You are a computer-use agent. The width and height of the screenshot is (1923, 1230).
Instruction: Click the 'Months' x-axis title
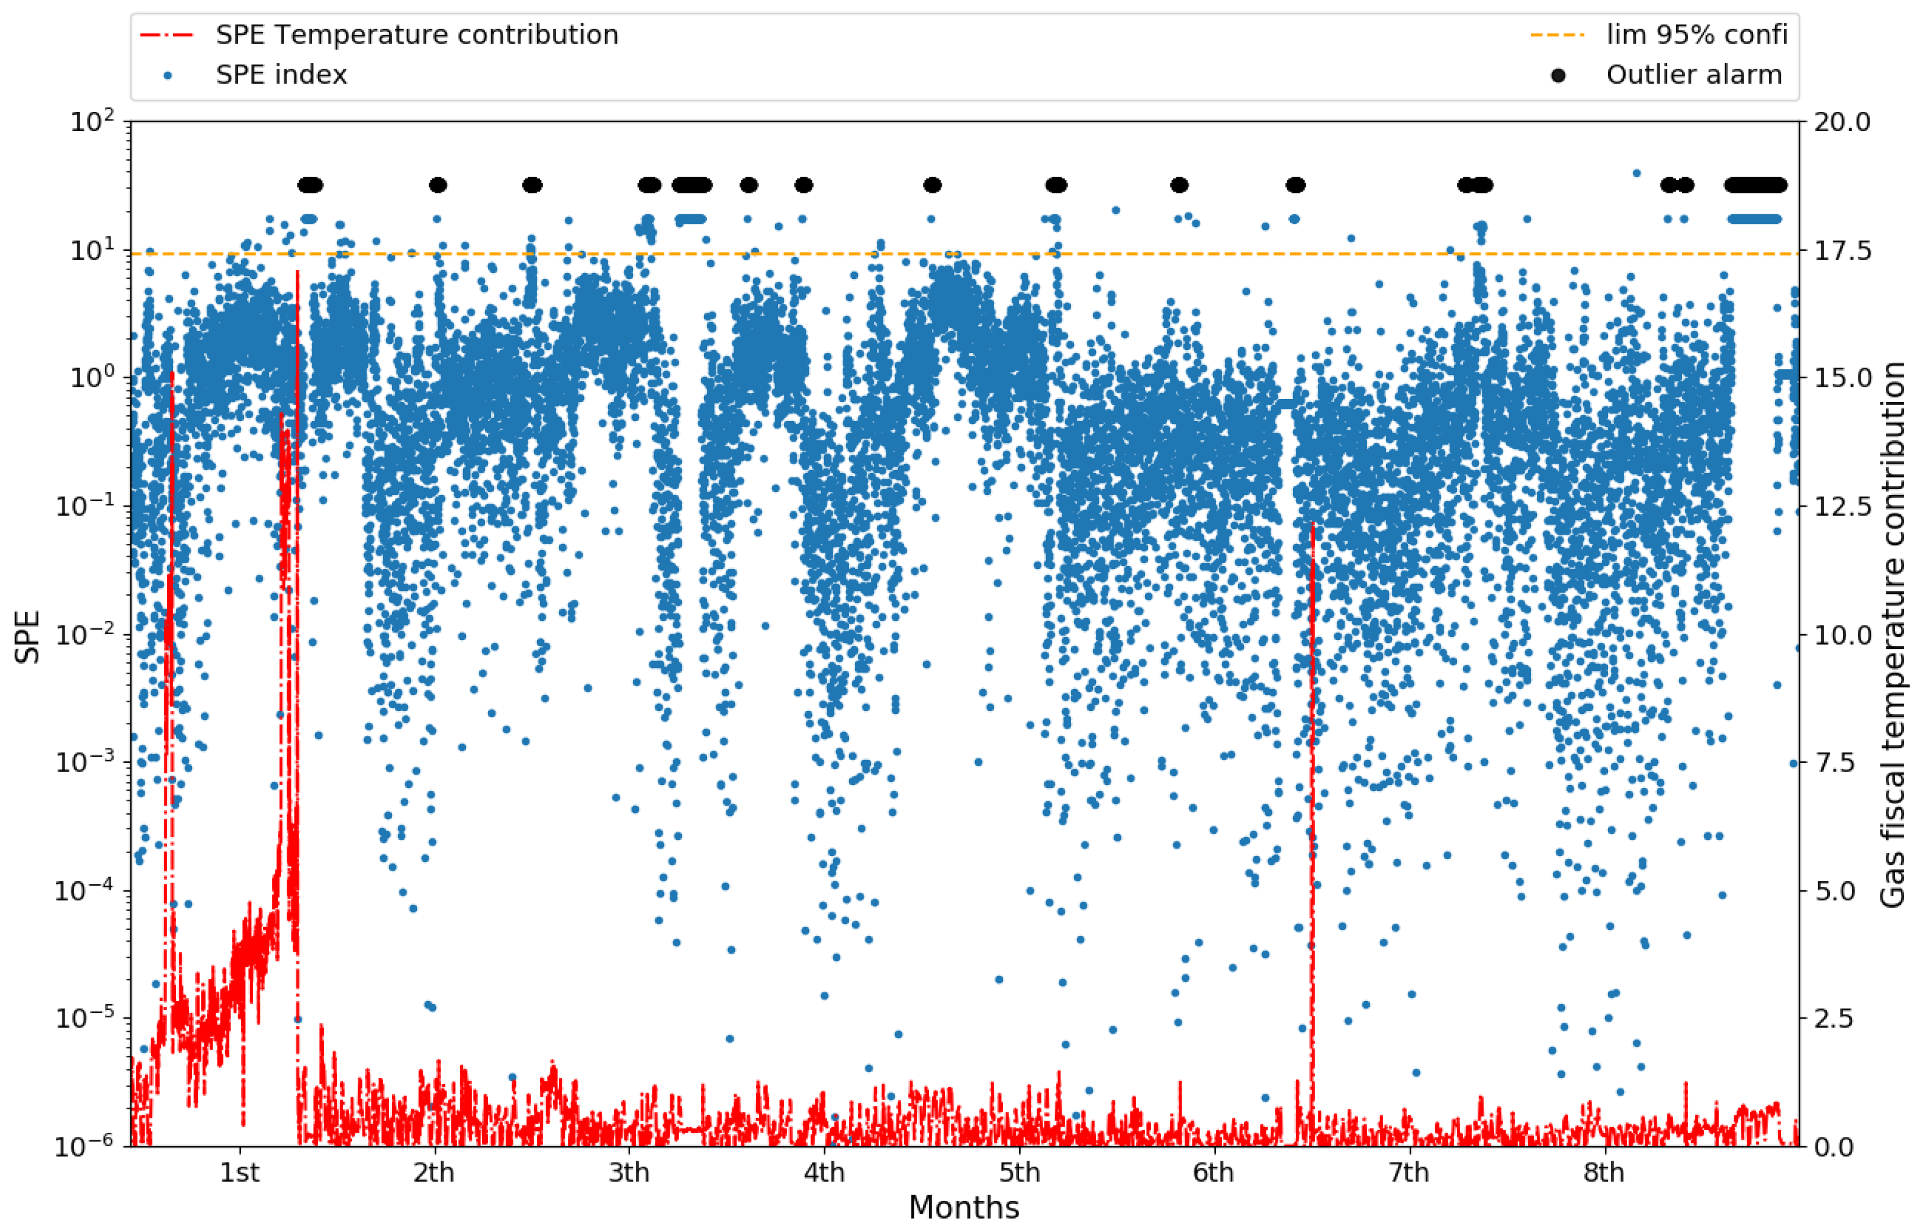(964, 1208)
